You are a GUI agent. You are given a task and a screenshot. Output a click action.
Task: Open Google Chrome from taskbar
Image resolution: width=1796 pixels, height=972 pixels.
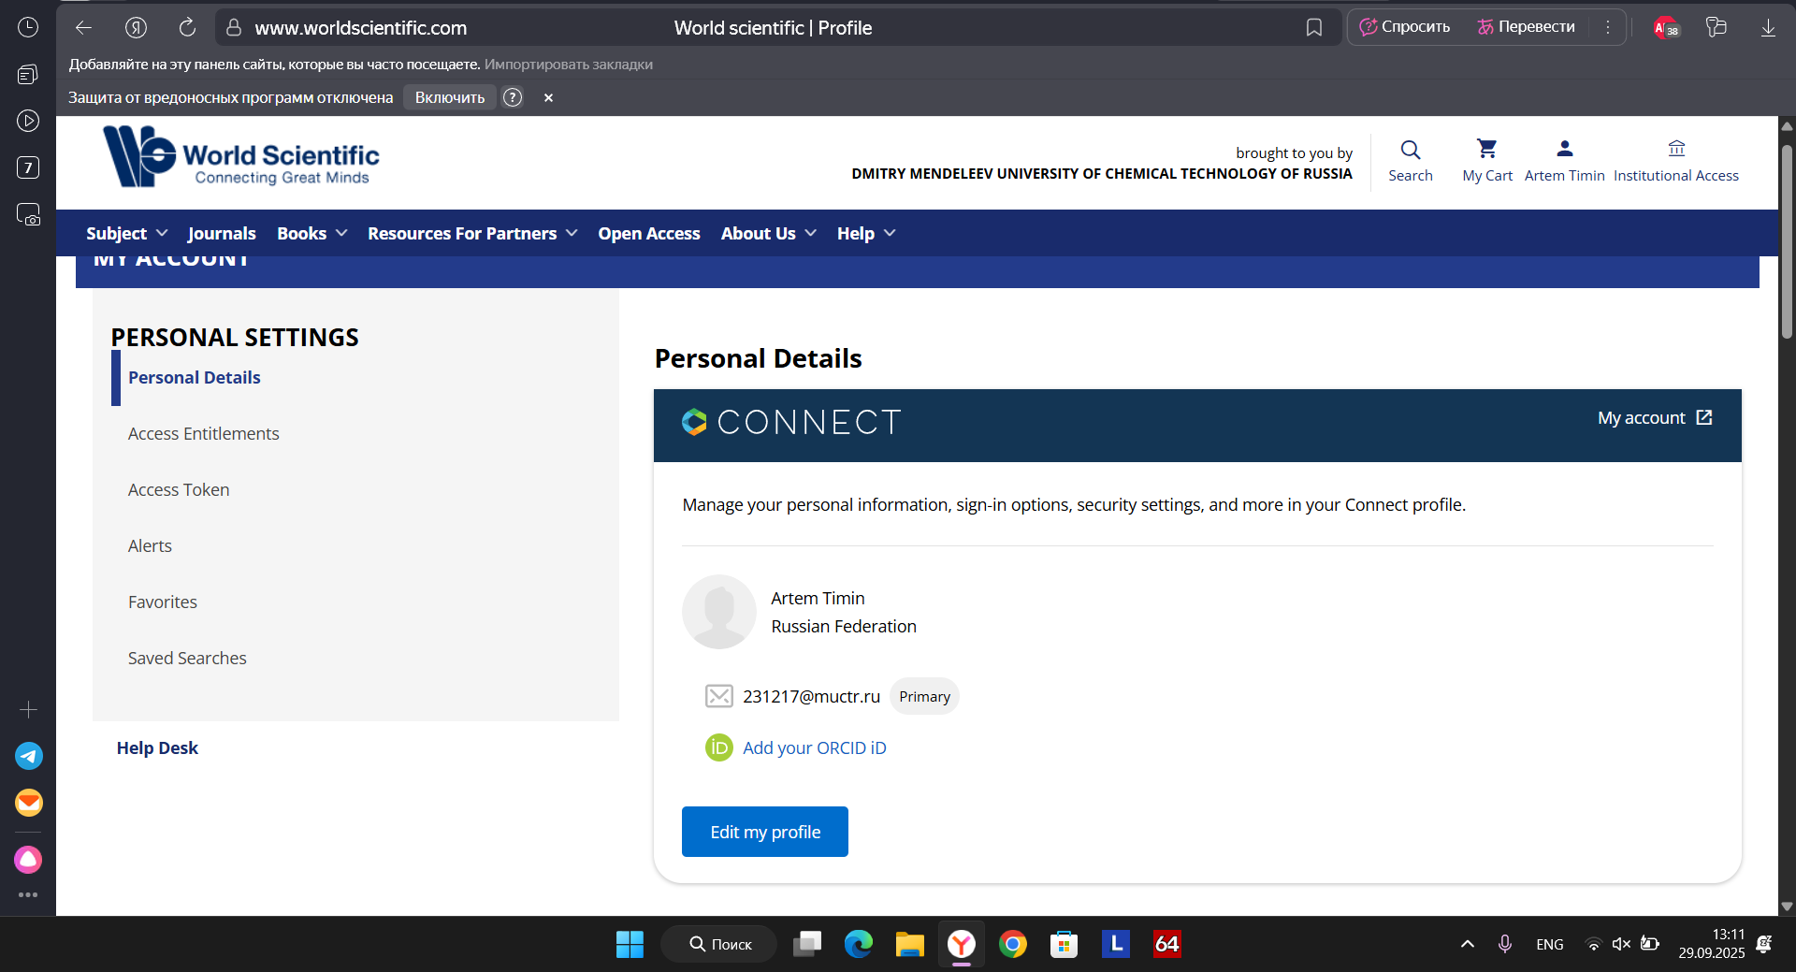[1012, 944]
